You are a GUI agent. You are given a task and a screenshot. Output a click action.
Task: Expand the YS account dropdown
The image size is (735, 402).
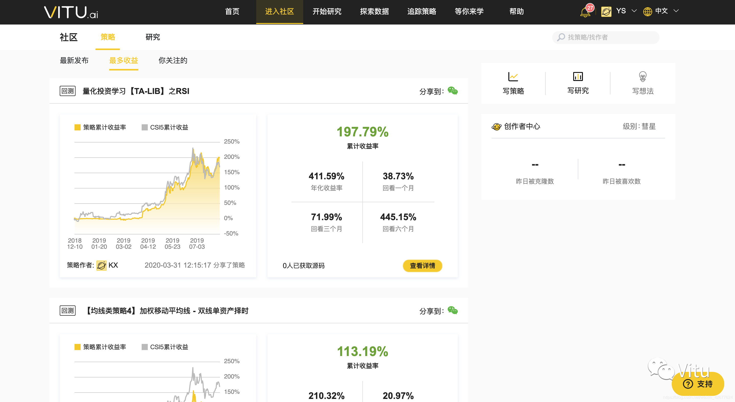click(634, 11)
